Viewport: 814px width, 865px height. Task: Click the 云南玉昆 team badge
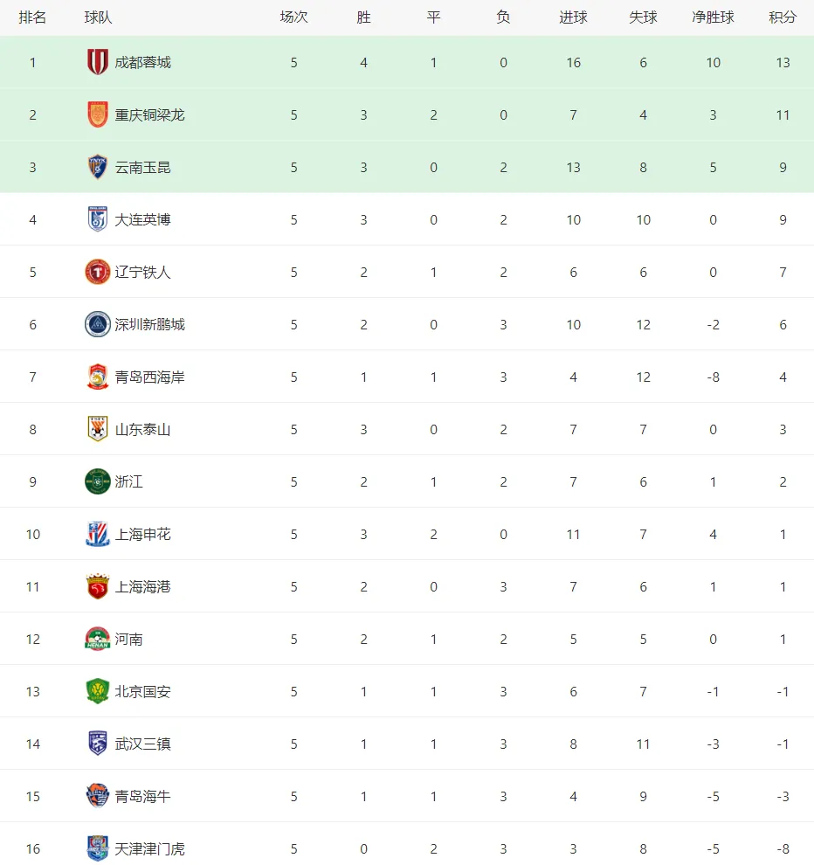[x=98, y=167]
